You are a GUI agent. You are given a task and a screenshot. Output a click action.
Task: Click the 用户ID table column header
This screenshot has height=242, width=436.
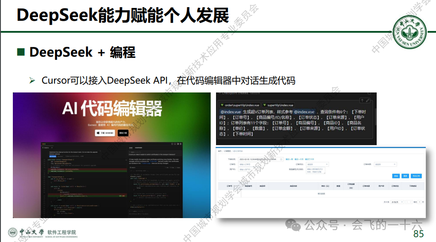pos(381,186)
